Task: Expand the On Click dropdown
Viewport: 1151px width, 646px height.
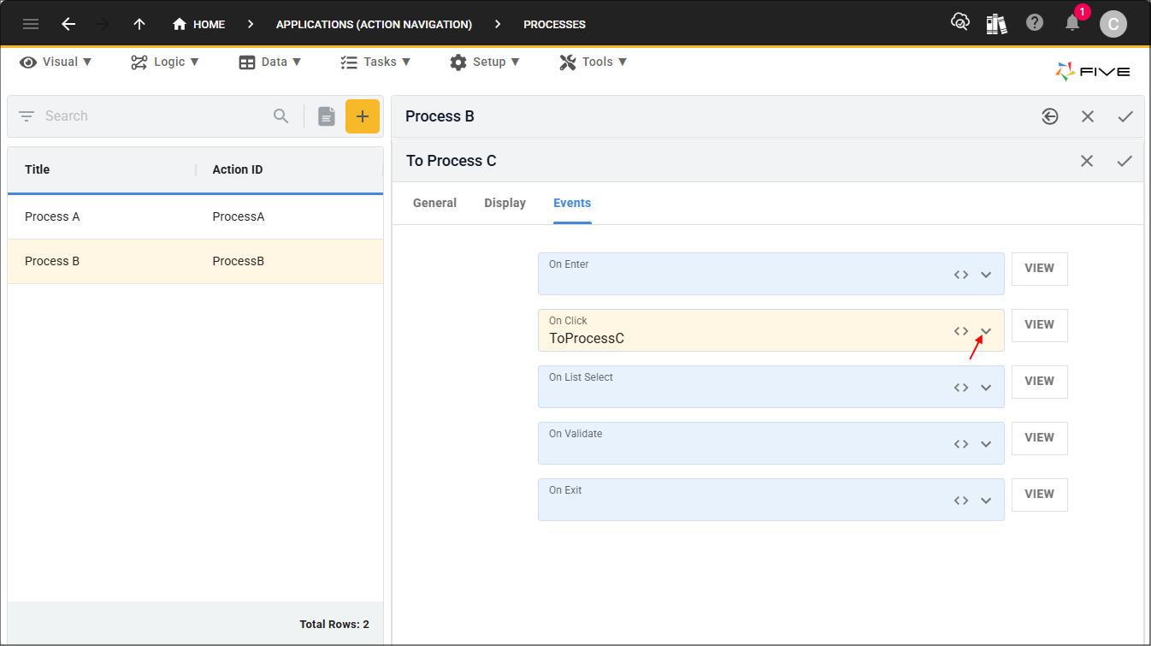Action: [986, 331]
